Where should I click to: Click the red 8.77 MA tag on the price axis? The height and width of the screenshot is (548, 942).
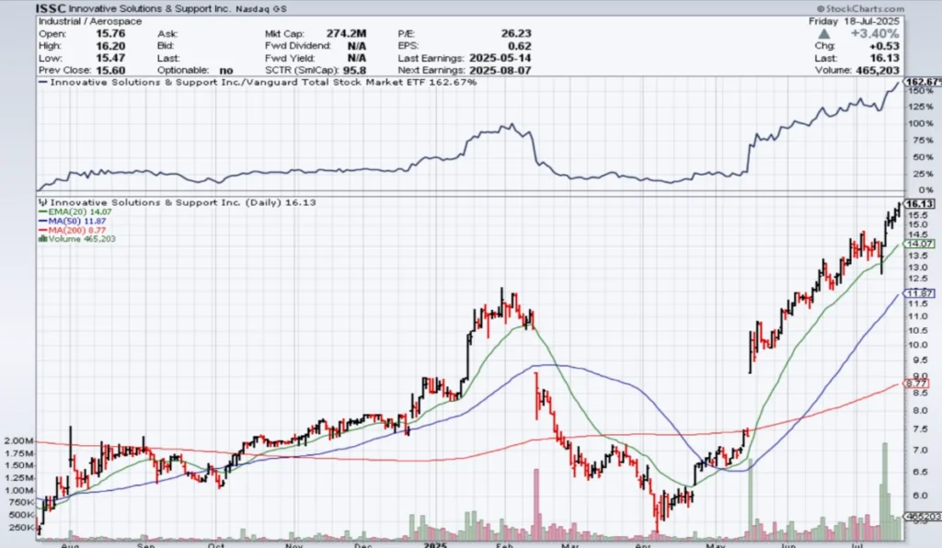[917, 383]
